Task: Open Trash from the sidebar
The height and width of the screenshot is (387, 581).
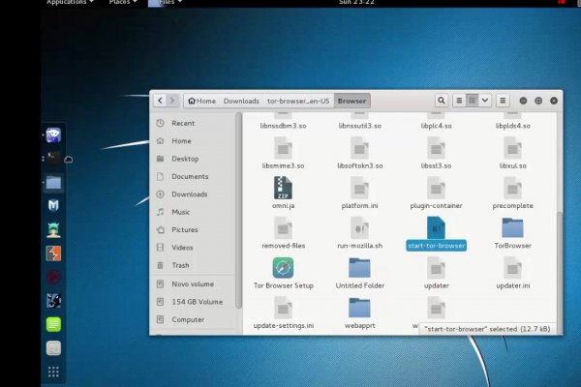Action: [181, 265]
